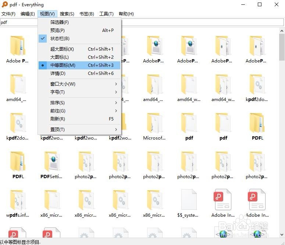This screenshot has width=285, height=245.
Task: Expand the 排序(S) sort submenu
Action: [x=79, y=103]
